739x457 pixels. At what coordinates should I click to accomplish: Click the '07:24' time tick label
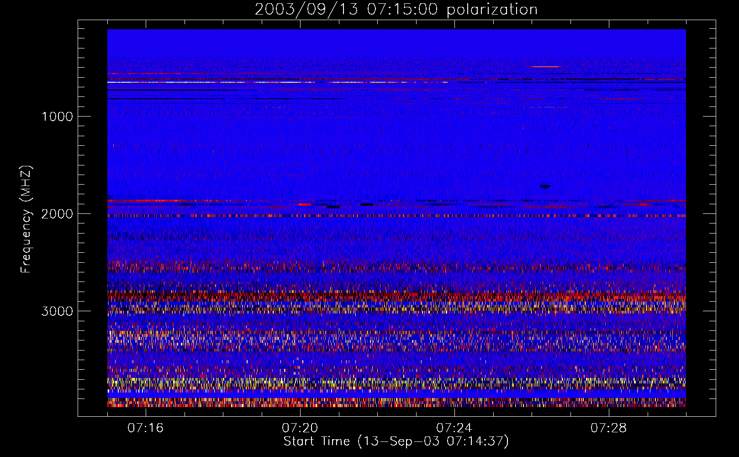(454, 428)
